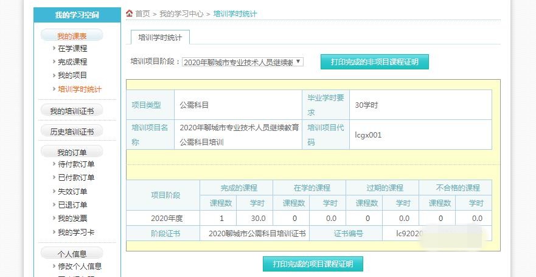Select 培训学时统计 in sidebar
Image resolution: width=536 pixels, height=277 pixels.
tap(80, 89)
